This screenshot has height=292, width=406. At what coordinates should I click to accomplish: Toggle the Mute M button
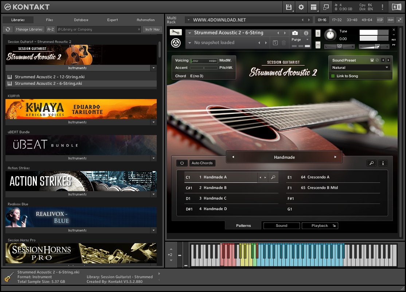click(x=318, y=45)
